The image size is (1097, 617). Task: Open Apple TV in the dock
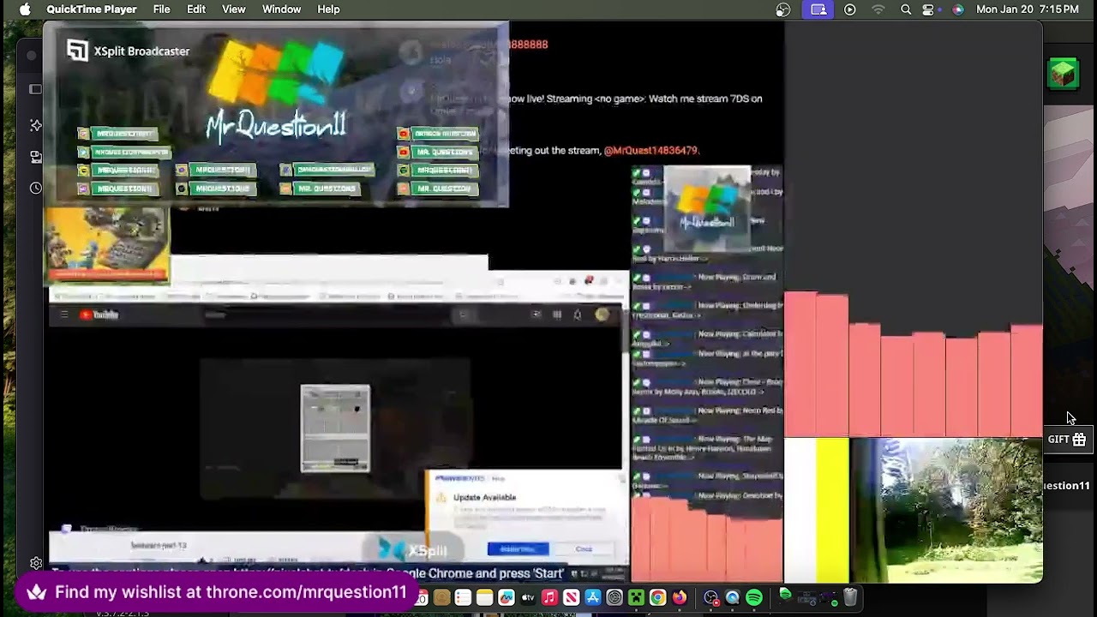pyautogui.click(x=528, y=597)
